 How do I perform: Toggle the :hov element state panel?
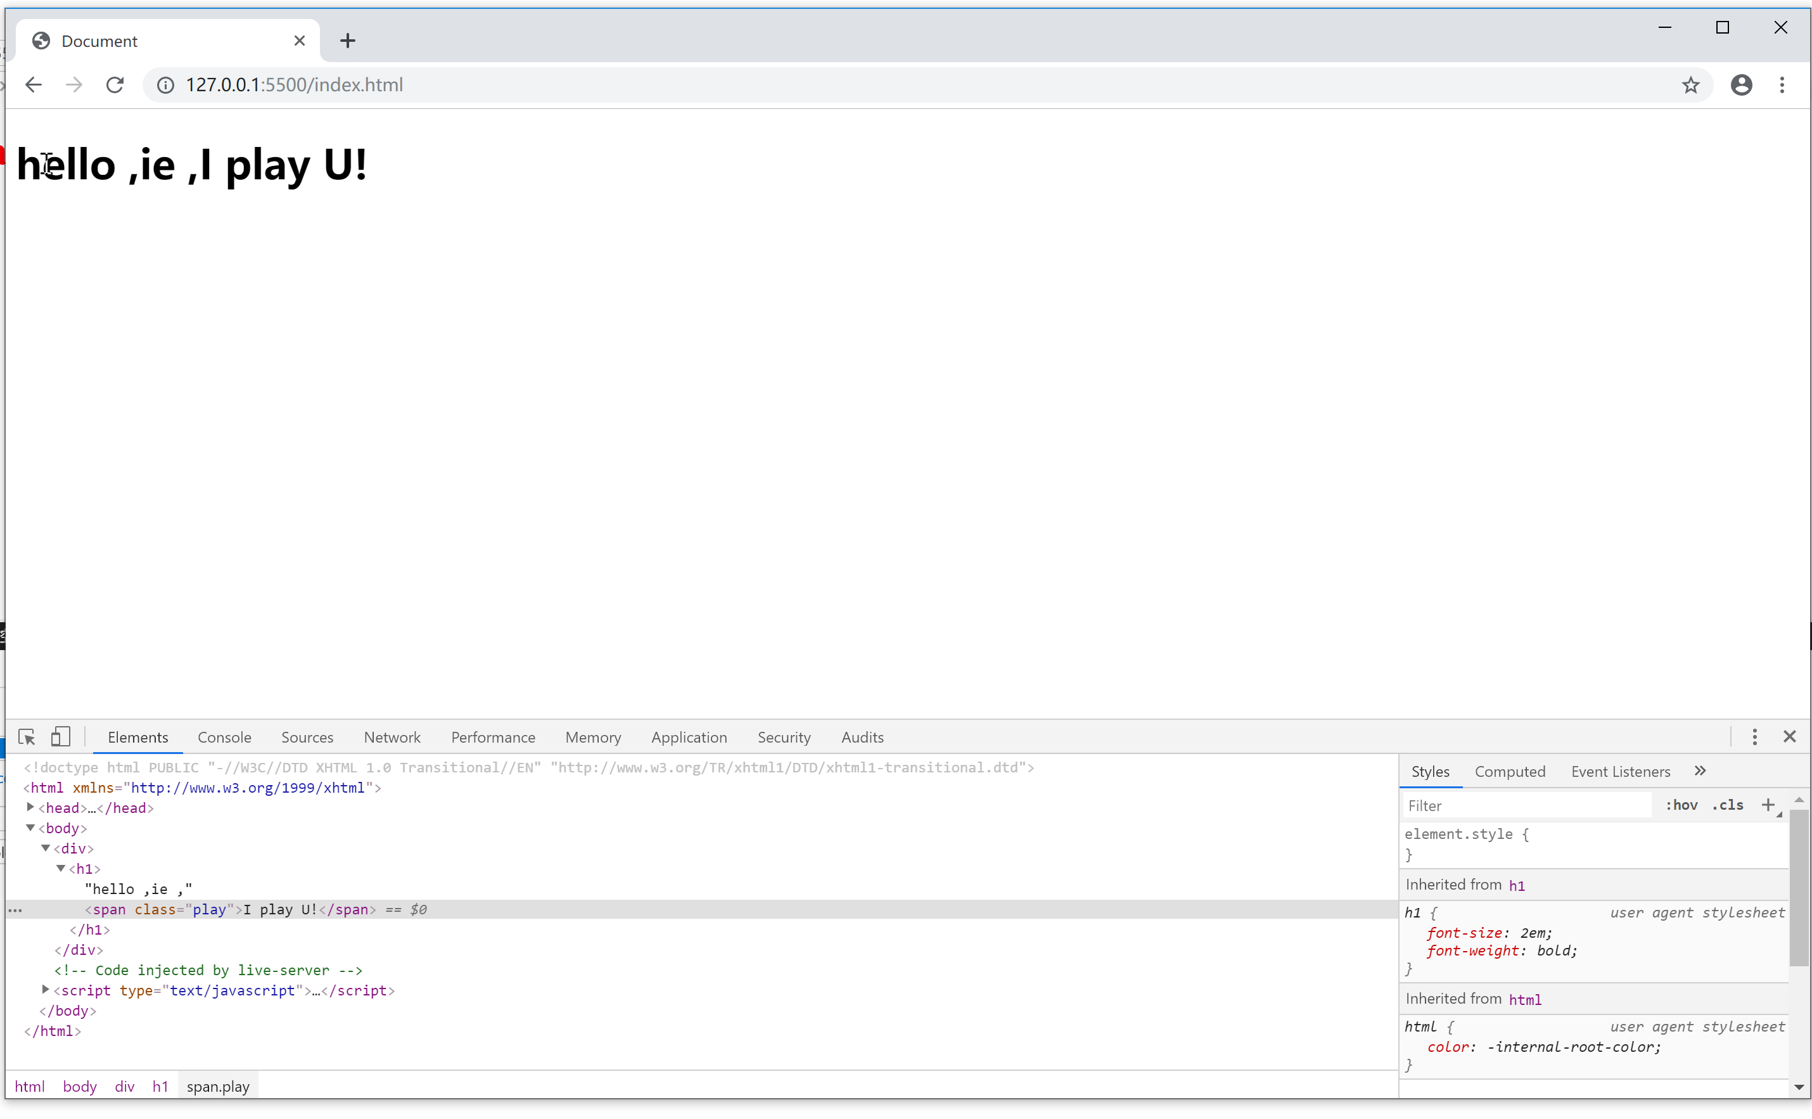tap(1681, 805)
